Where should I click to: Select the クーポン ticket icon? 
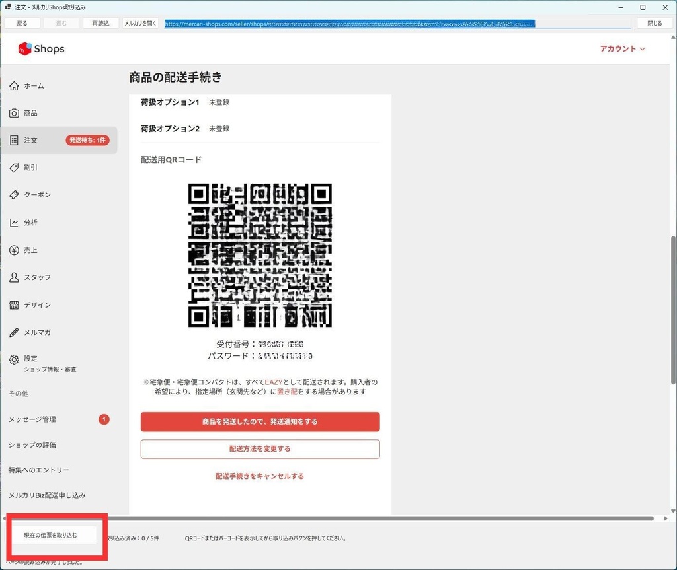click(15, 195)
